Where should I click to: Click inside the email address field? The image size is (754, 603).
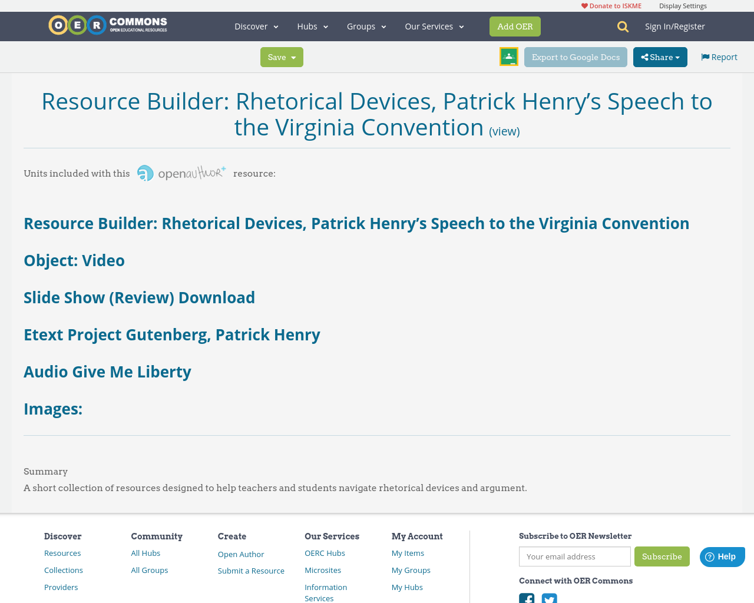[x=574, y=556]
